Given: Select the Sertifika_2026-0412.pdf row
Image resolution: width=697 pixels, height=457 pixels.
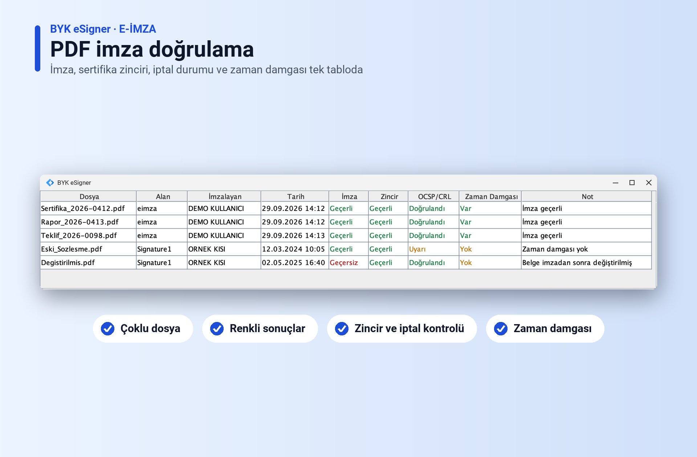Looking at the screenshot, I should coord(346,208).
